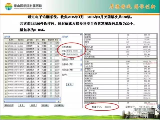The height and width of the screenshot is (120, 160).
Task: Select 关节联合病区 row in department table
Action: pos(120,98)
